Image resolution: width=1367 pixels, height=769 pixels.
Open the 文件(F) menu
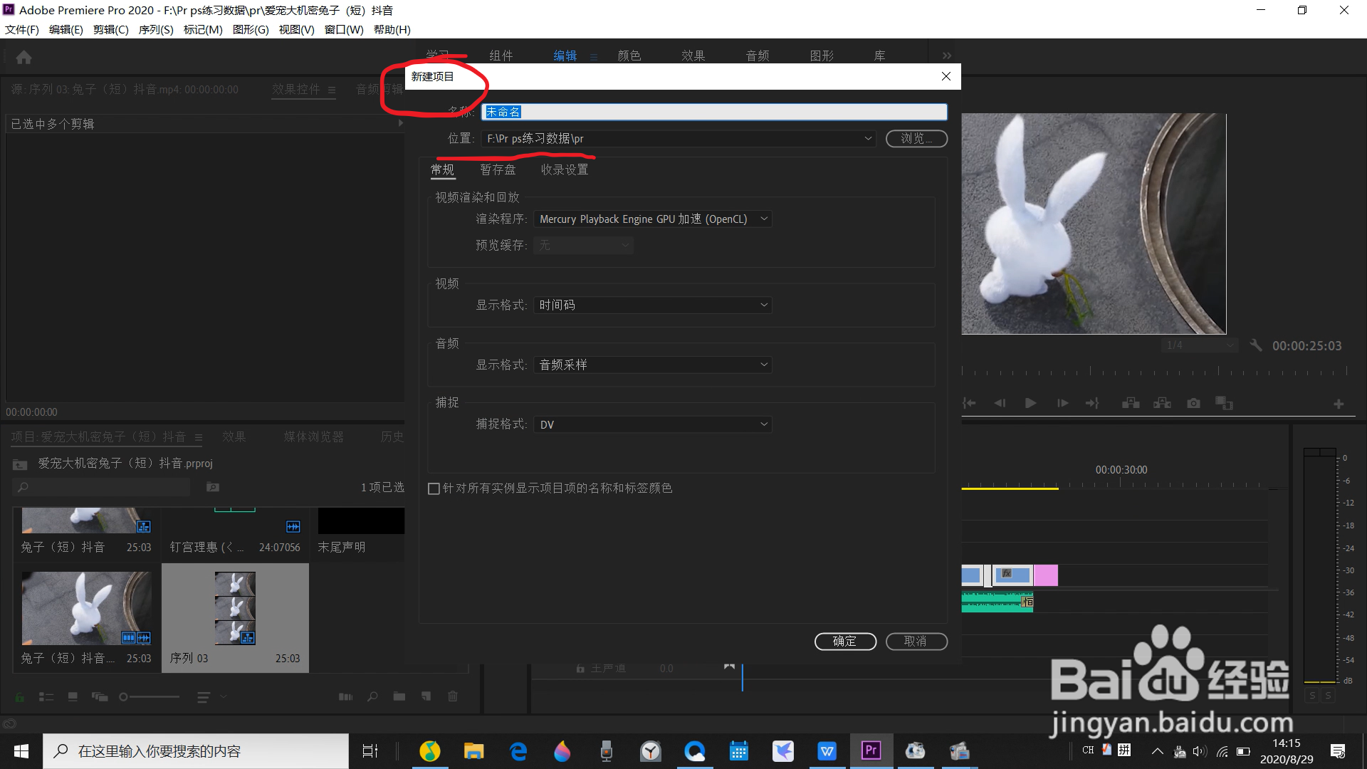21,29
